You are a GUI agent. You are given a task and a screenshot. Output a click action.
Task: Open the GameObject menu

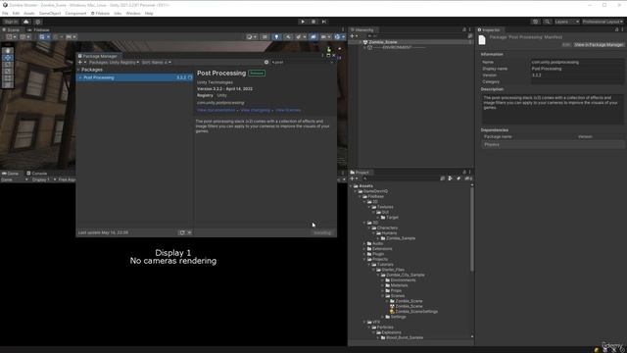(50, 13)
